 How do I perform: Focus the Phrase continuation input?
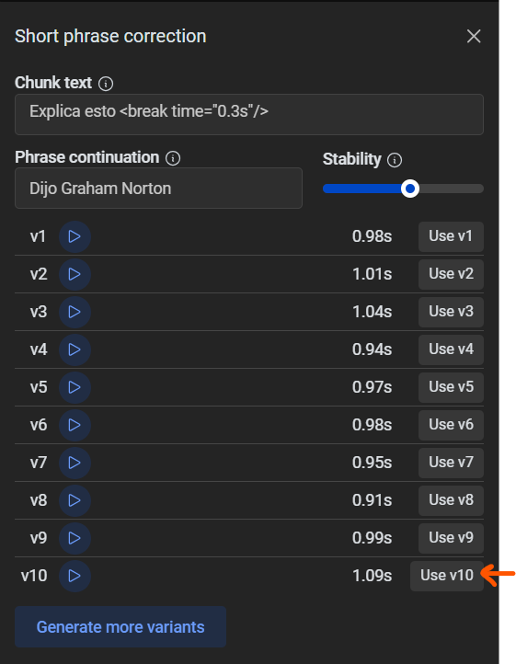tap(158, 188)
